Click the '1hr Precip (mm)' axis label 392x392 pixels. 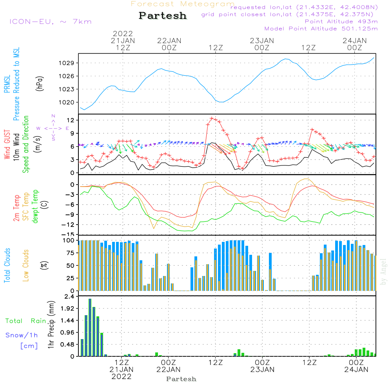pyautogui.click(x=51, y=325)
